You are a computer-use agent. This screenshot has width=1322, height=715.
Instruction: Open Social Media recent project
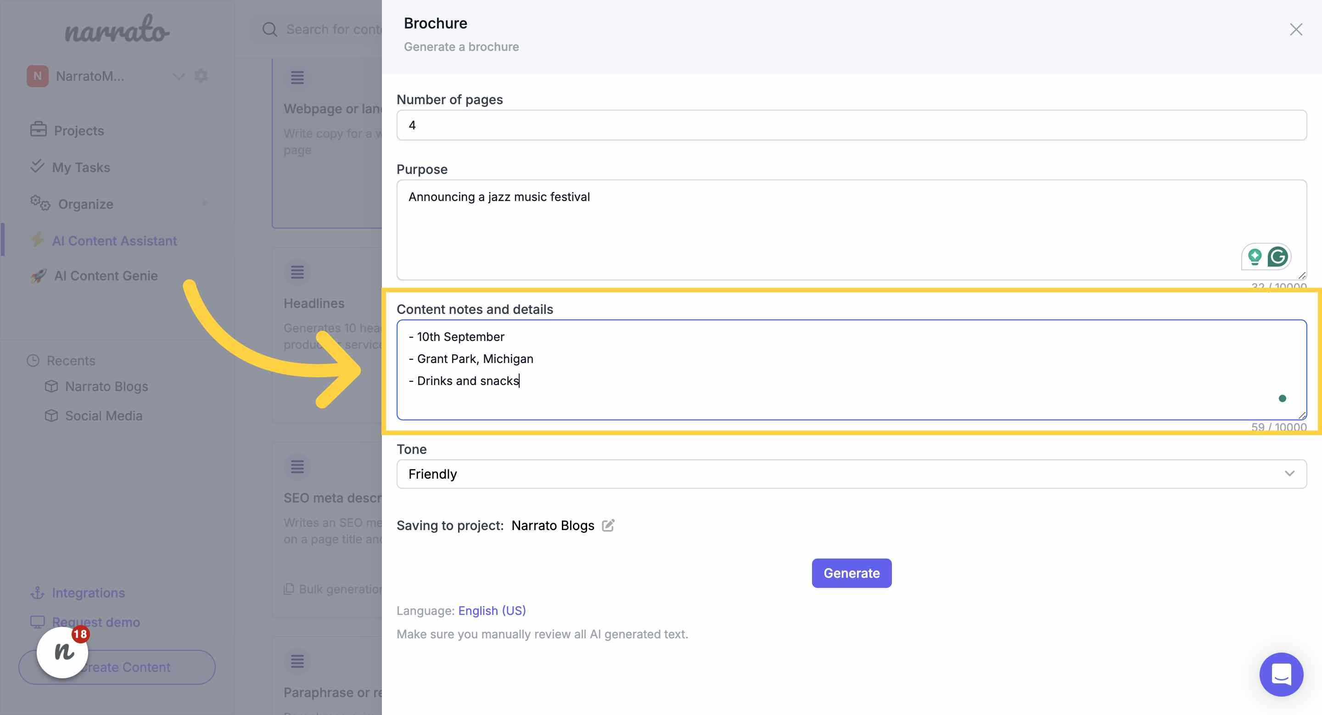103,415
